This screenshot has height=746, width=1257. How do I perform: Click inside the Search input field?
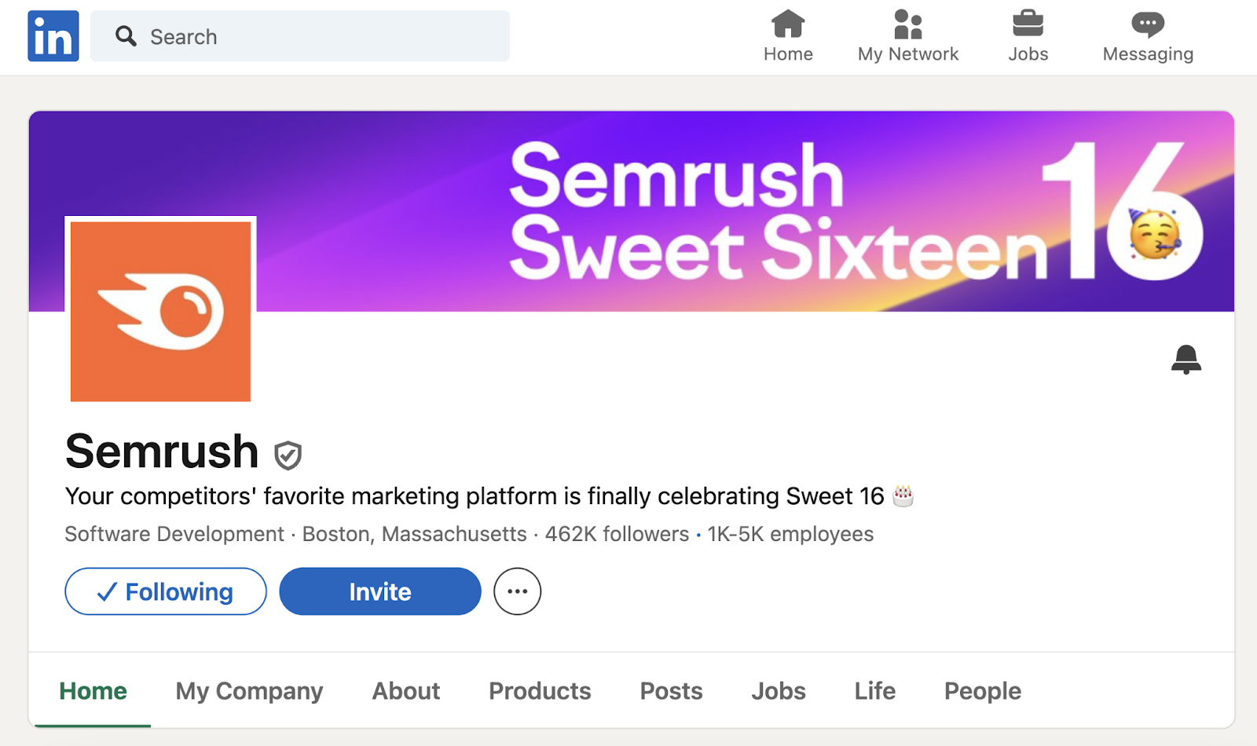(x=314, y=36)
